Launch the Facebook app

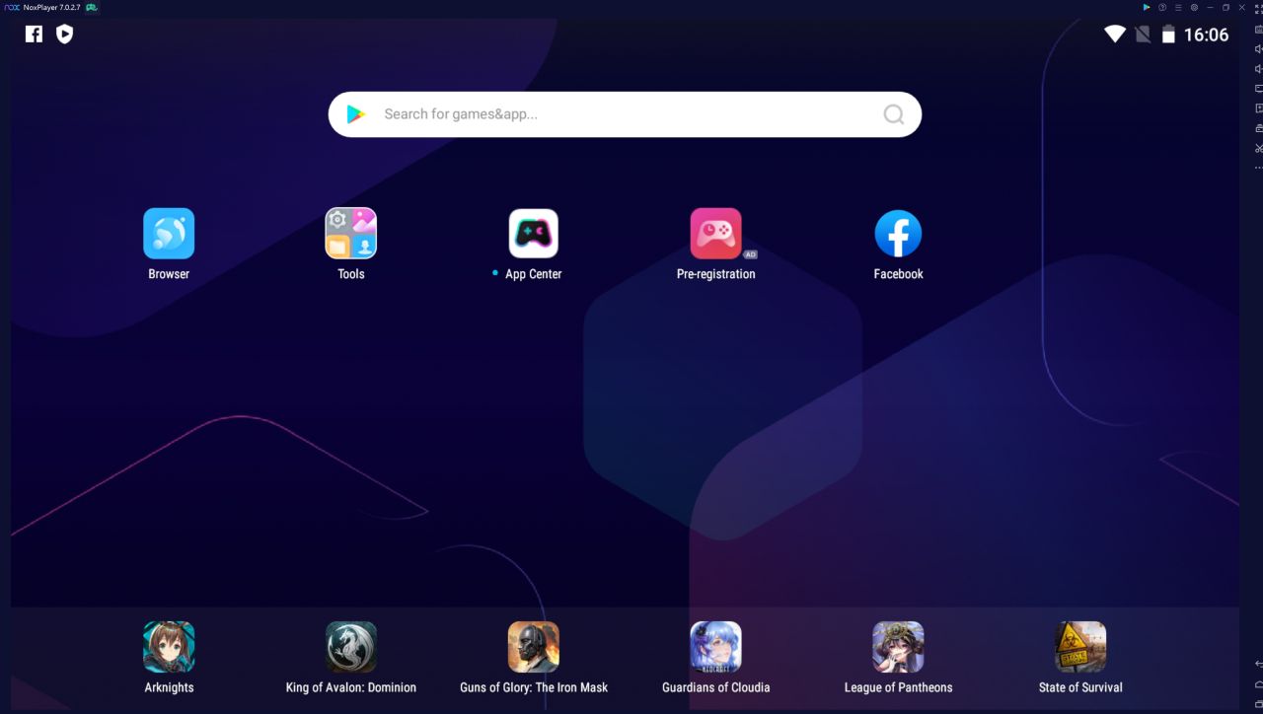(898, 234)
